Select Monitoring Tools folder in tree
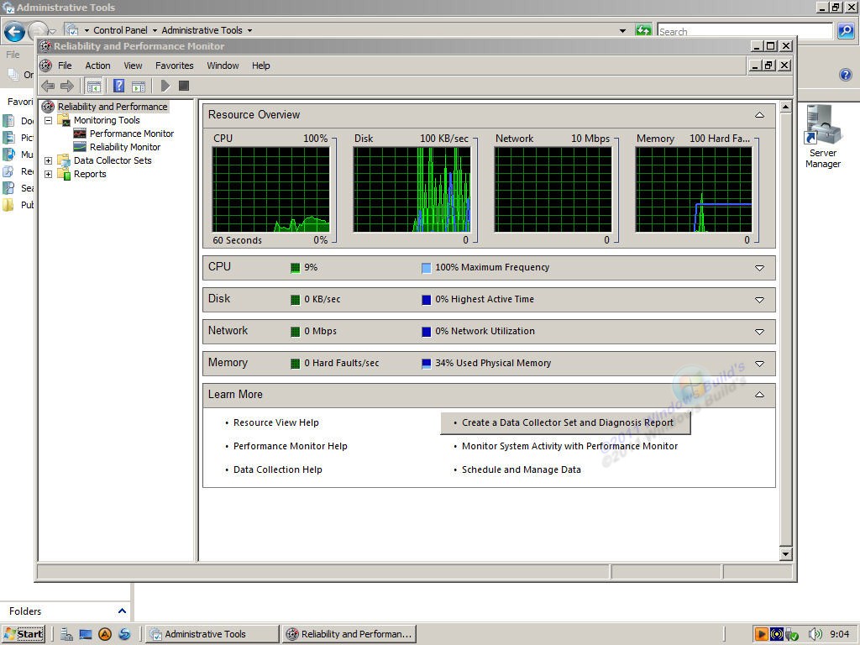The width and height of the screenshot is (860, 645). pos(107,120)
